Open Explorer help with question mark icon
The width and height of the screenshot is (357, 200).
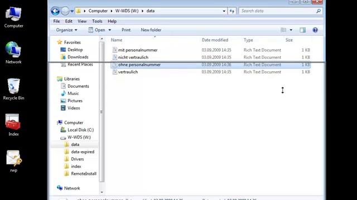pos(315,30)
